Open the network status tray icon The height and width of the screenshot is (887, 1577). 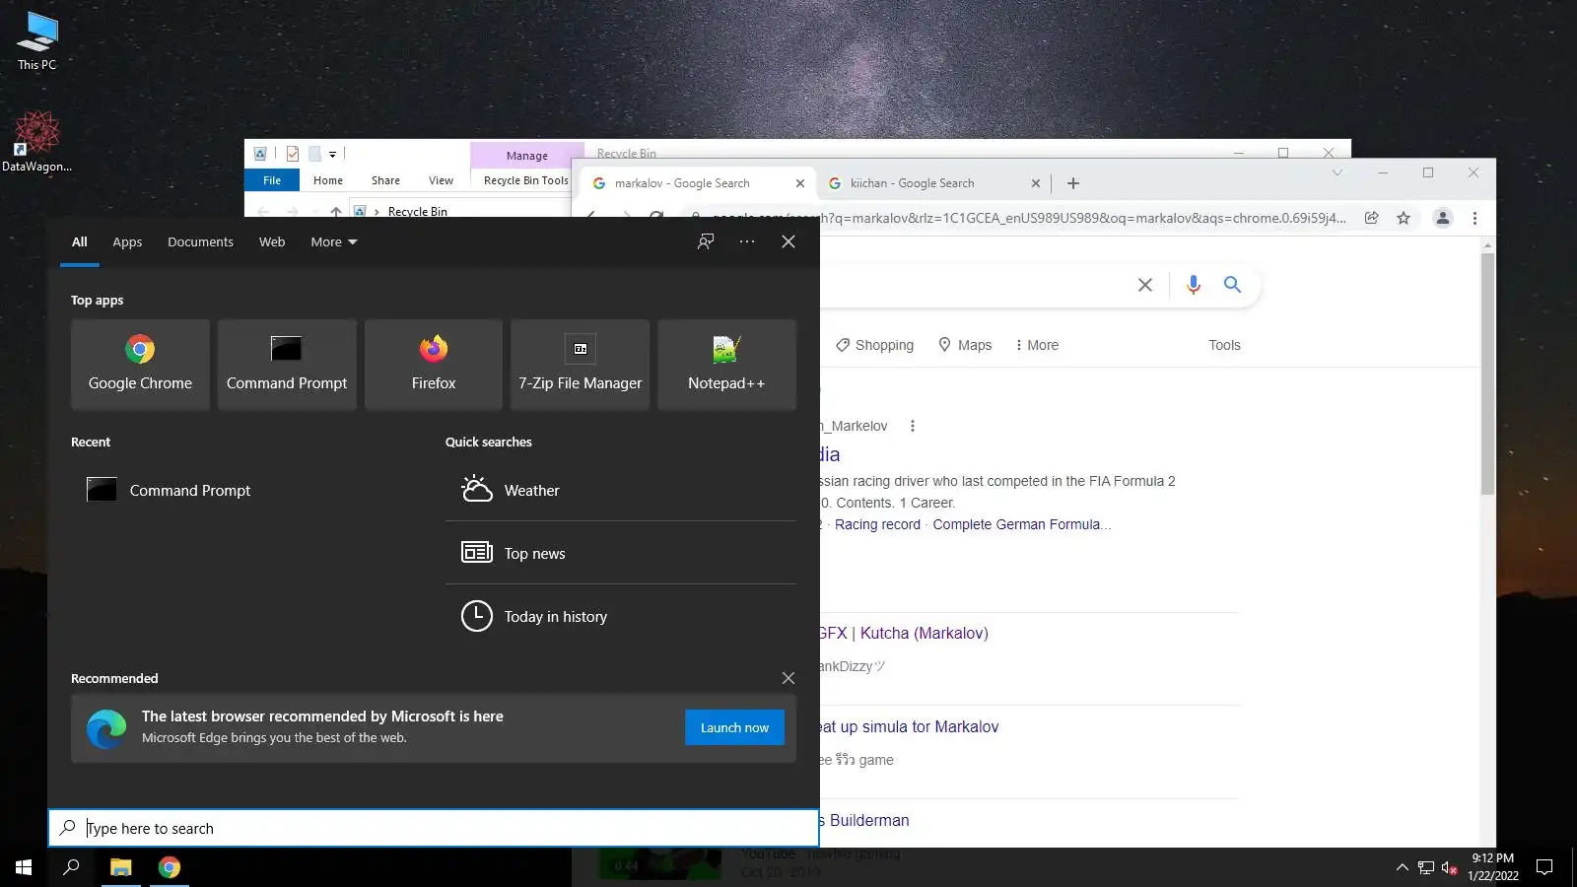[x=1425, y=868]
